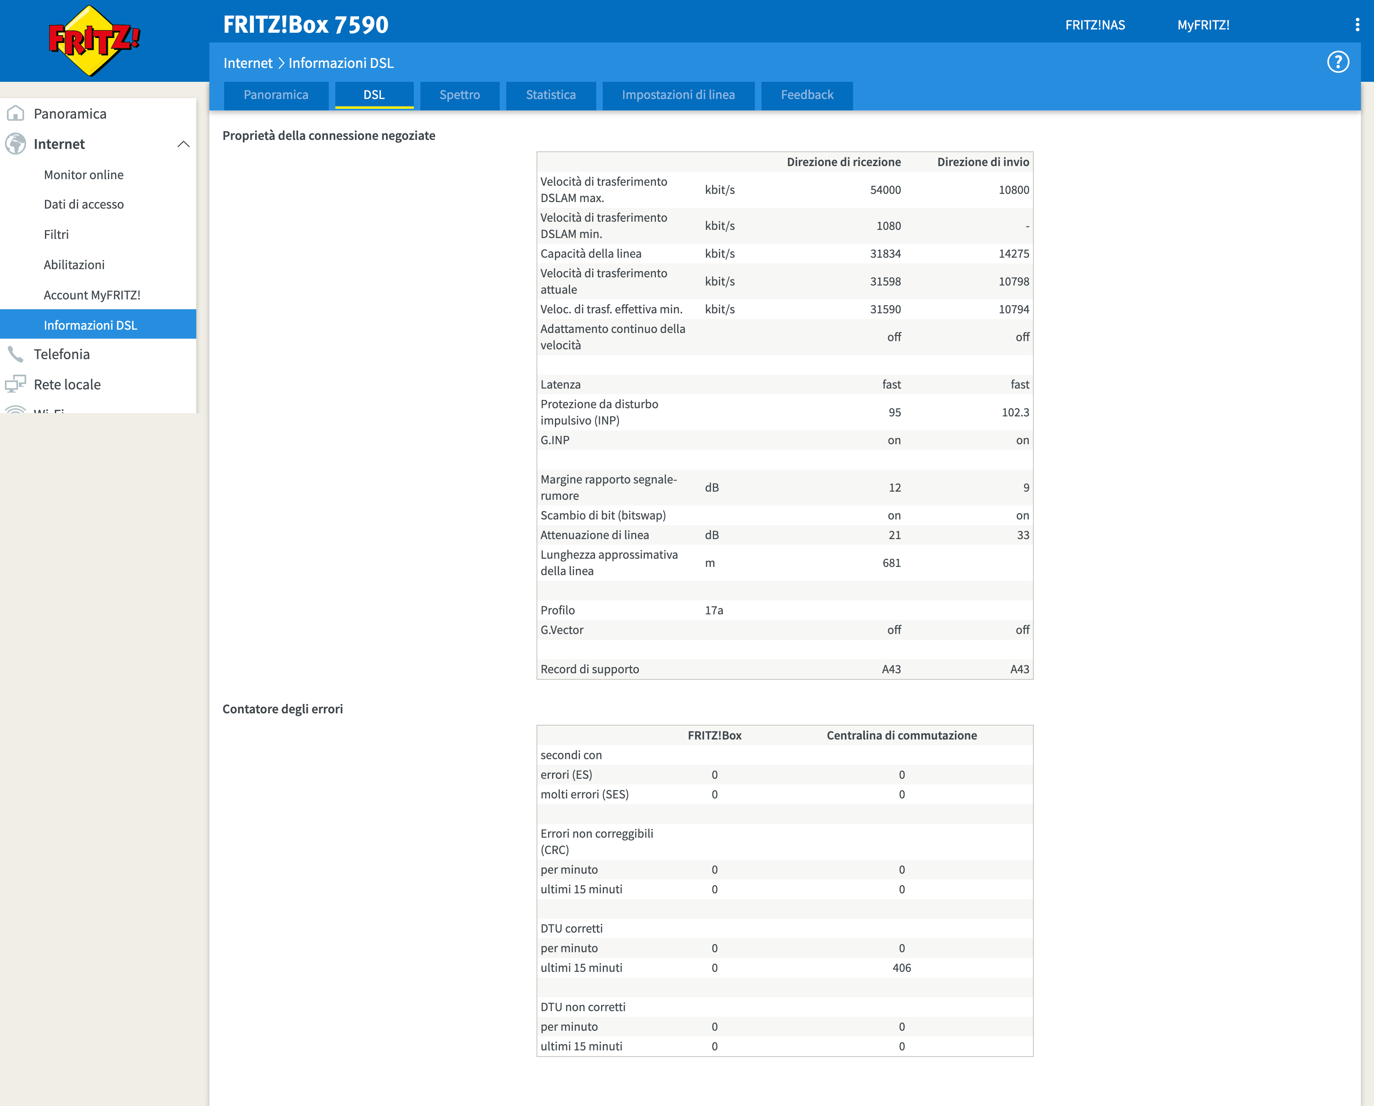This screenshot has width=1374, height=1106.
Task: Select the Panoramica tab in DSL info
Action: pyautogui.click(x=275, y=95)
